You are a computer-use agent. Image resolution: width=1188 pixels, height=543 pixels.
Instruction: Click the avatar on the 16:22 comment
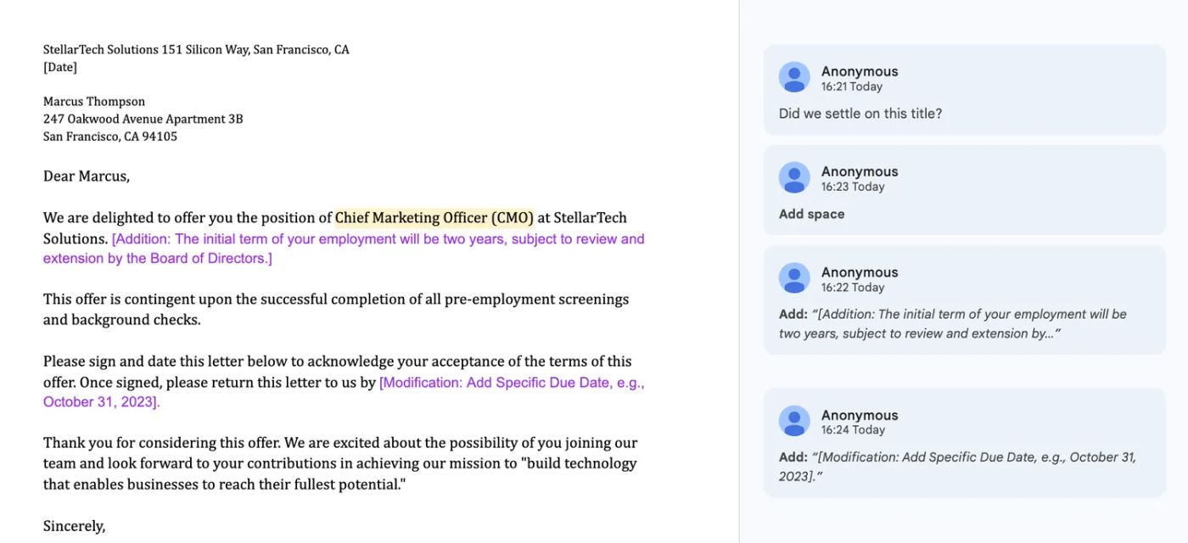(x=794, y=278)
